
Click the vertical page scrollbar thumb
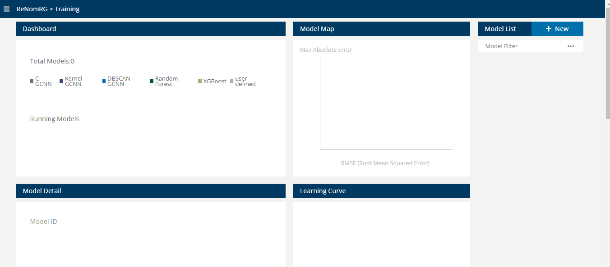click(x=607, y=63)
